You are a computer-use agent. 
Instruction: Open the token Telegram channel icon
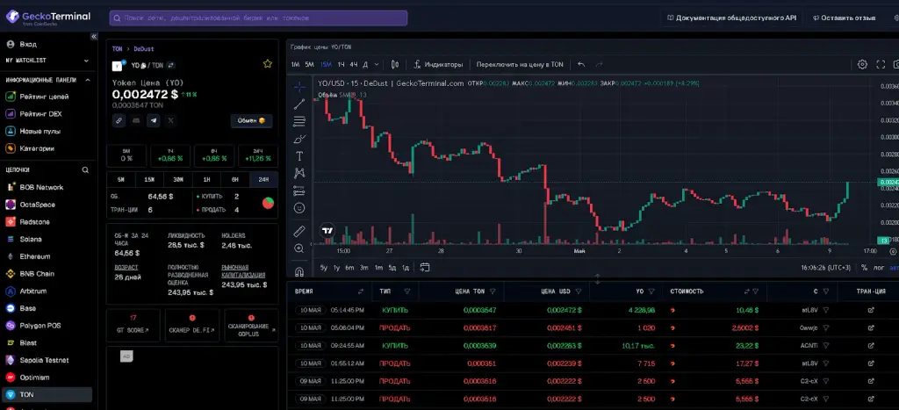click(153, 120)
